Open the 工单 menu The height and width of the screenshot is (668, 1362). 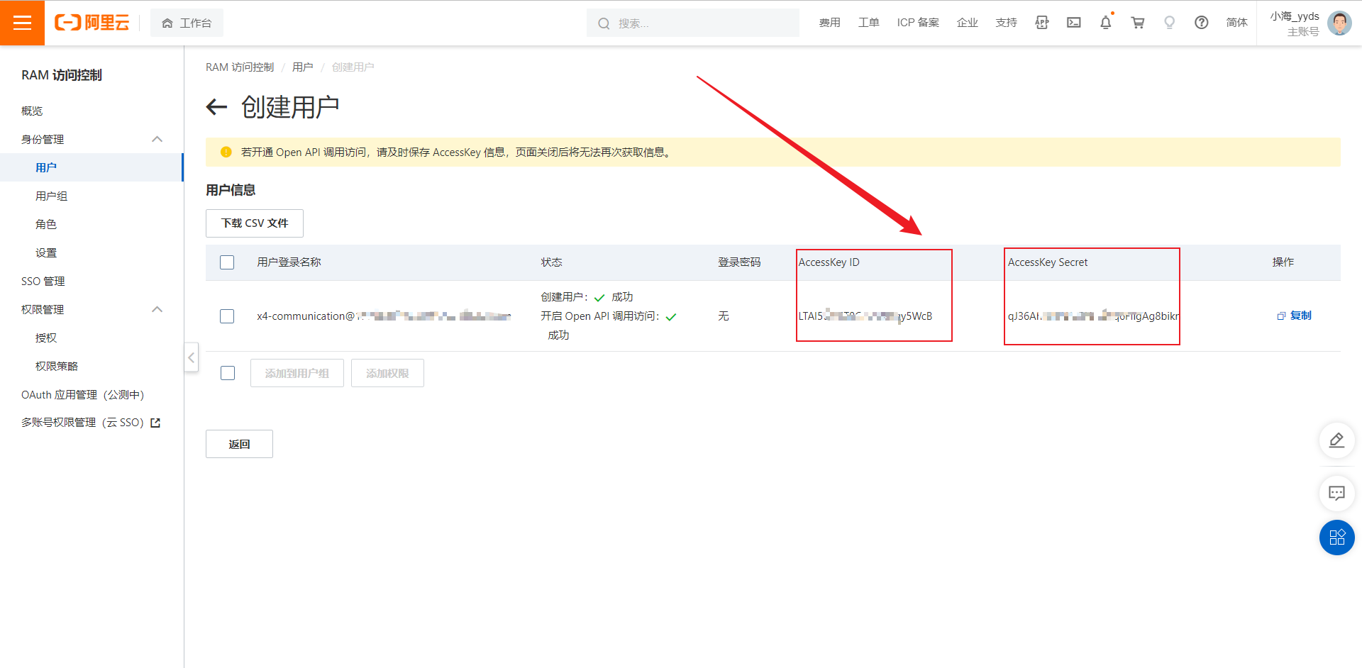coord(868,23)
